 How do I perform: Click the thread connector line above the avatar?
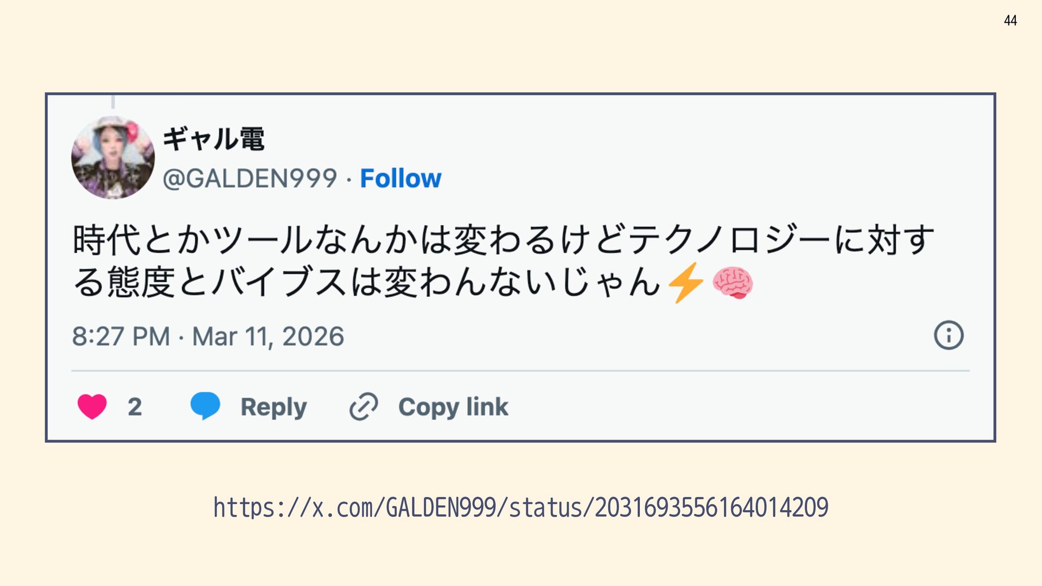click(x=113, y=102)
